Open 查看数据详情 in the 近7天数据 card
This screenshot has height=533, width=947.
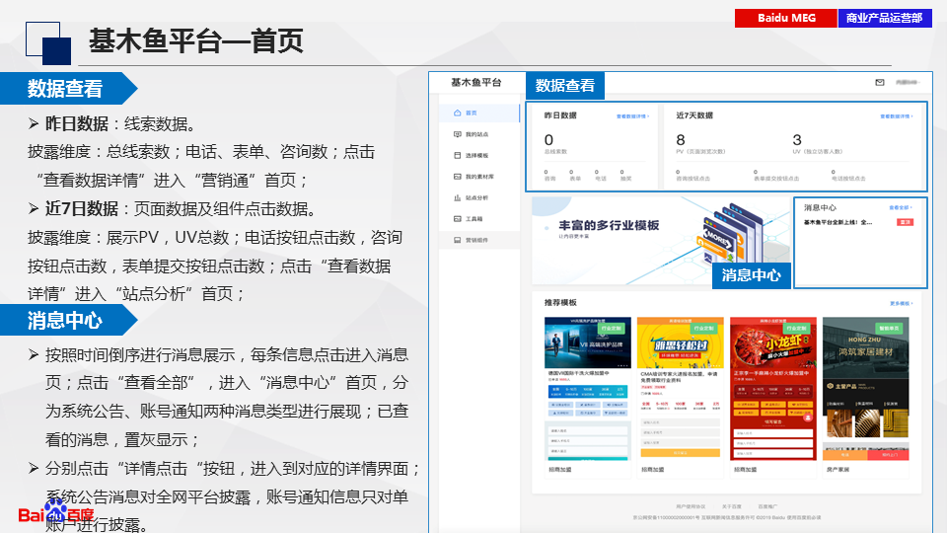click(897, 116)
